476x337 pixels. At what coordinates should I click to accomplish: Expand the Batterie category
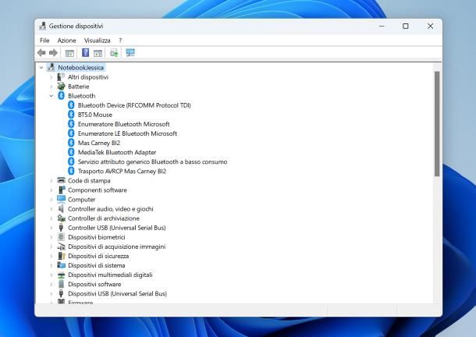(52, 87)
